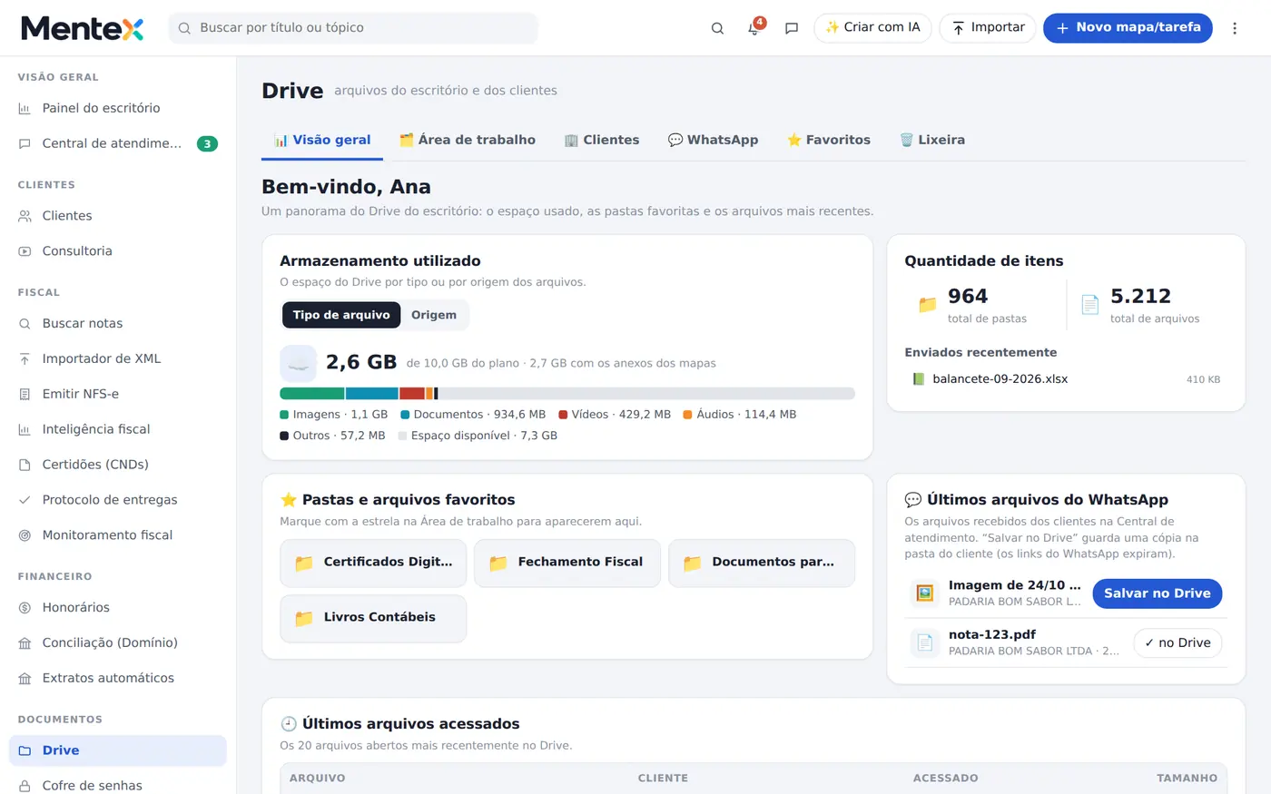This screenshot has height=794, width=1271.
Task: Open balancete-09-2026.xlsx recent file
Action: pos(1066,379)
